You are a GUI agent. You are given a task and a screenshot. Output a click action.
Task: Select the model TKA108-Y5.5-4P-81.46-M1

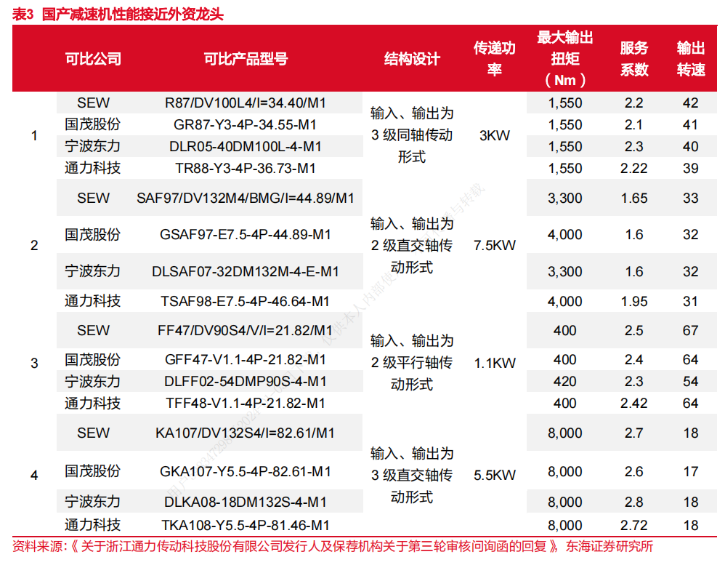point(246,526)
